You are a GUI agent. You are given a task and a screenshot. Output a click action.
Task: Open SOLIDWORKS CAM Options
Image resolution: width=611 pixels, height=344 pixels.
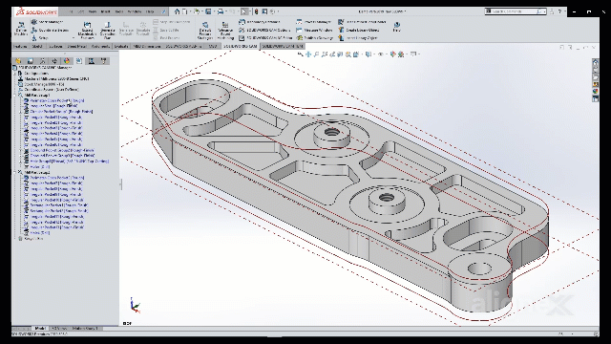tap(265, 30)
